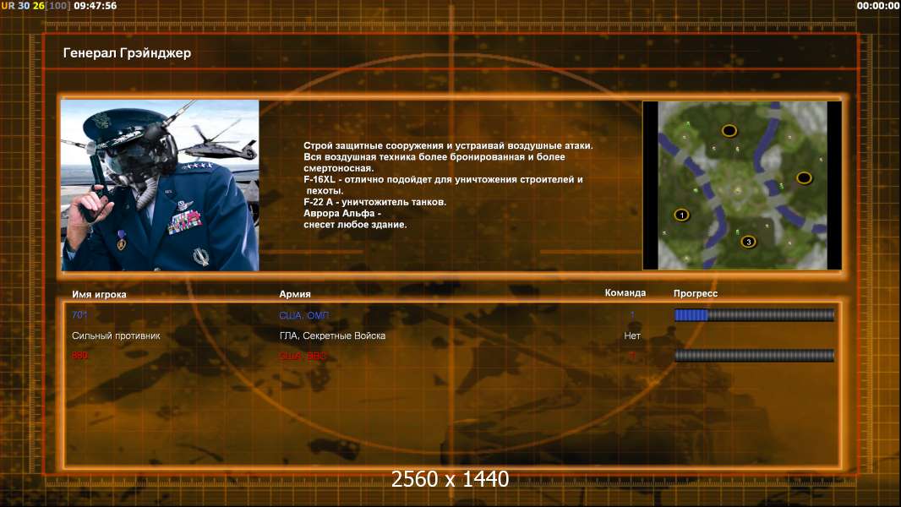The image size is (901, 507).
Task: Click the progress bar for player 701
Action: (754, 314)
